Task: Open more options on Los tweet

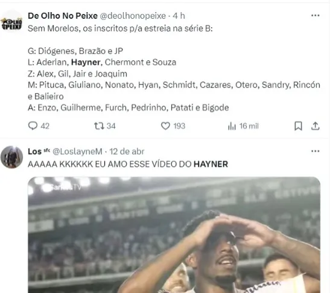Action: coord(315,151)
